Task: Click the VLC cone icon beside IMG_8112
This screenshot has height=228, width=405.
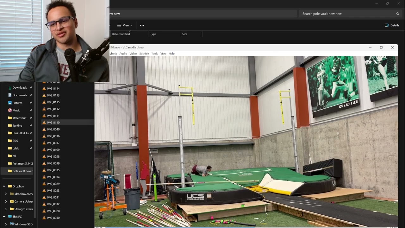Action: click(x=44, y=109)
